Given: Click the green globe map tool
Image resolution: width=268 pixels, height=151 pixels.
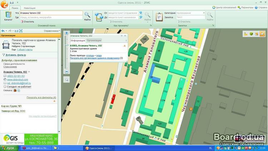Looking at the screenshot, I should click(x=251, y=34).
